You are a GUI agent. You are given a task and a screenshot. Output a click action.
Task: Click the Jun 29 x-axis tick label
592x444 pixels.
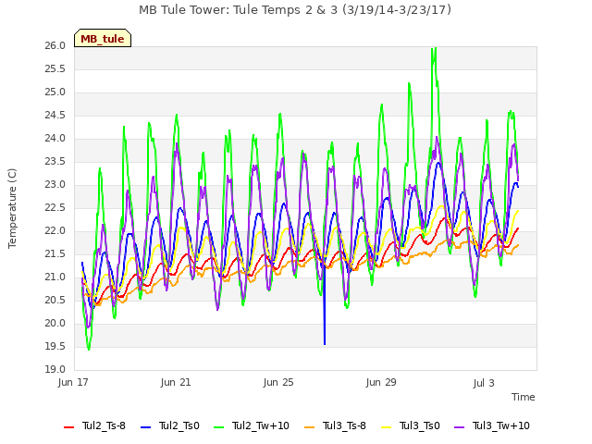click(x=381, y=382)
